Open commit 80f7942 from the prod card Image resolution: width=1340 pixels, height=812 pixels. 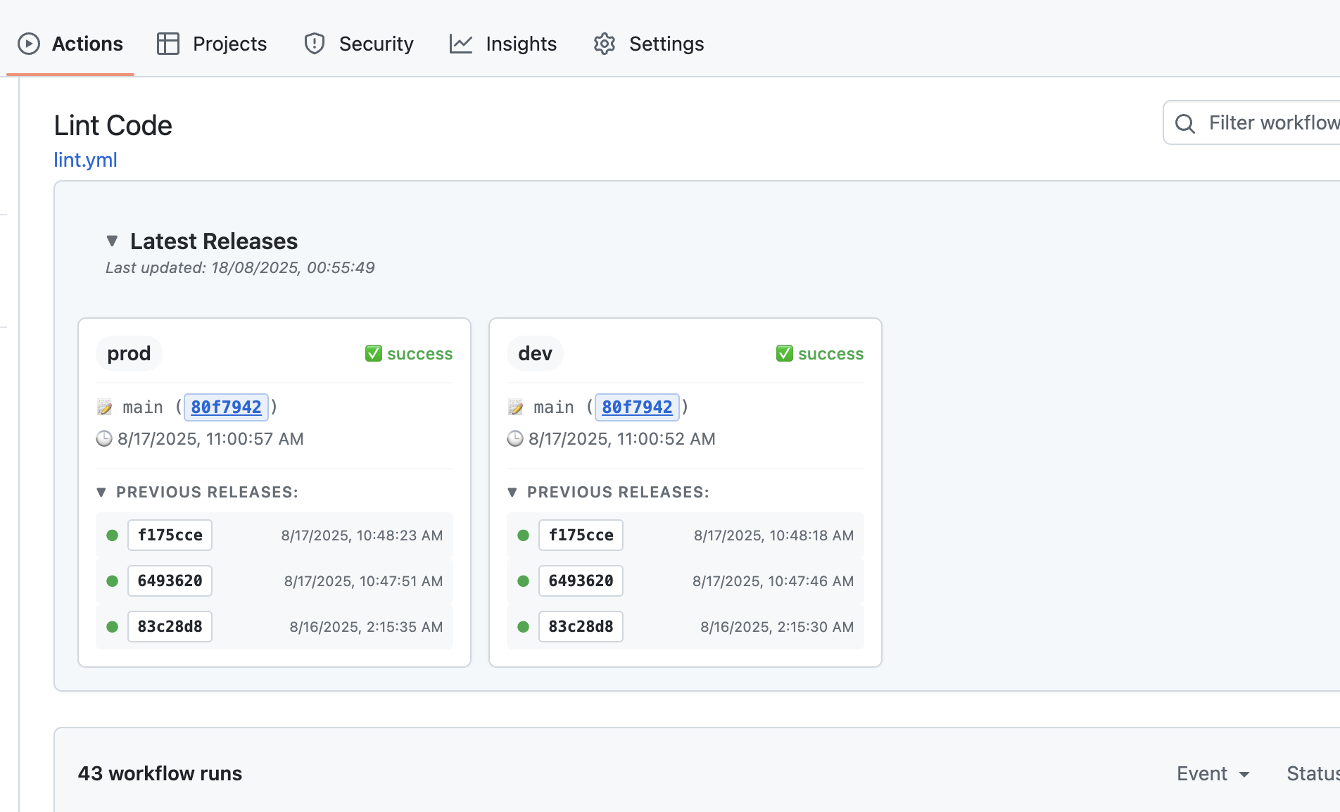[225, 407]
